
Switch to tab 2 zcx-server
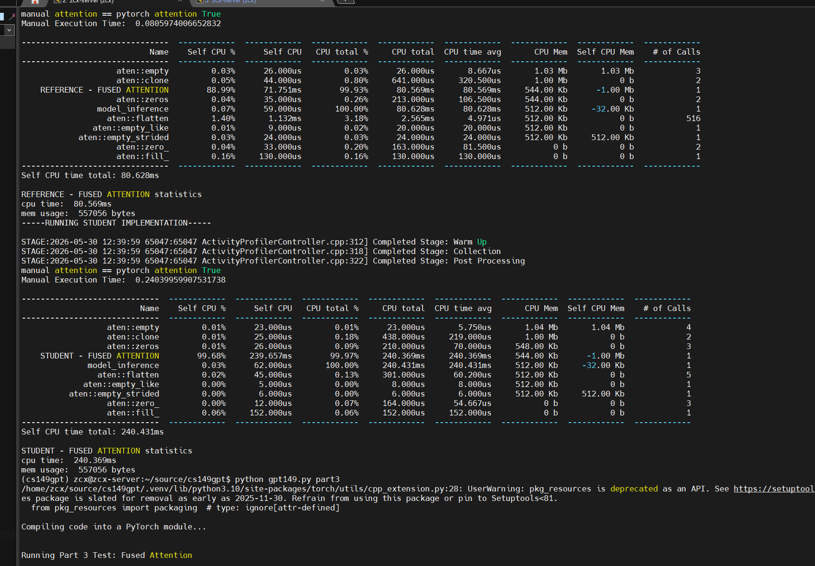(88, 1)
